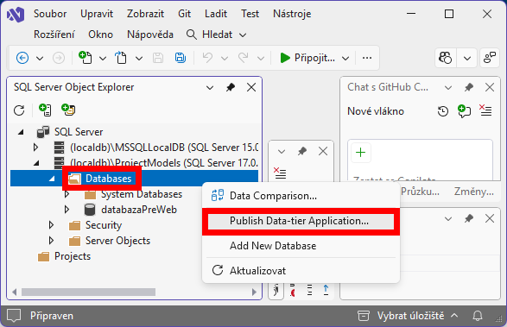Pin the Chat s GitHub Copilot panel
The image size is (507, 327).
[x=469, y=87]
